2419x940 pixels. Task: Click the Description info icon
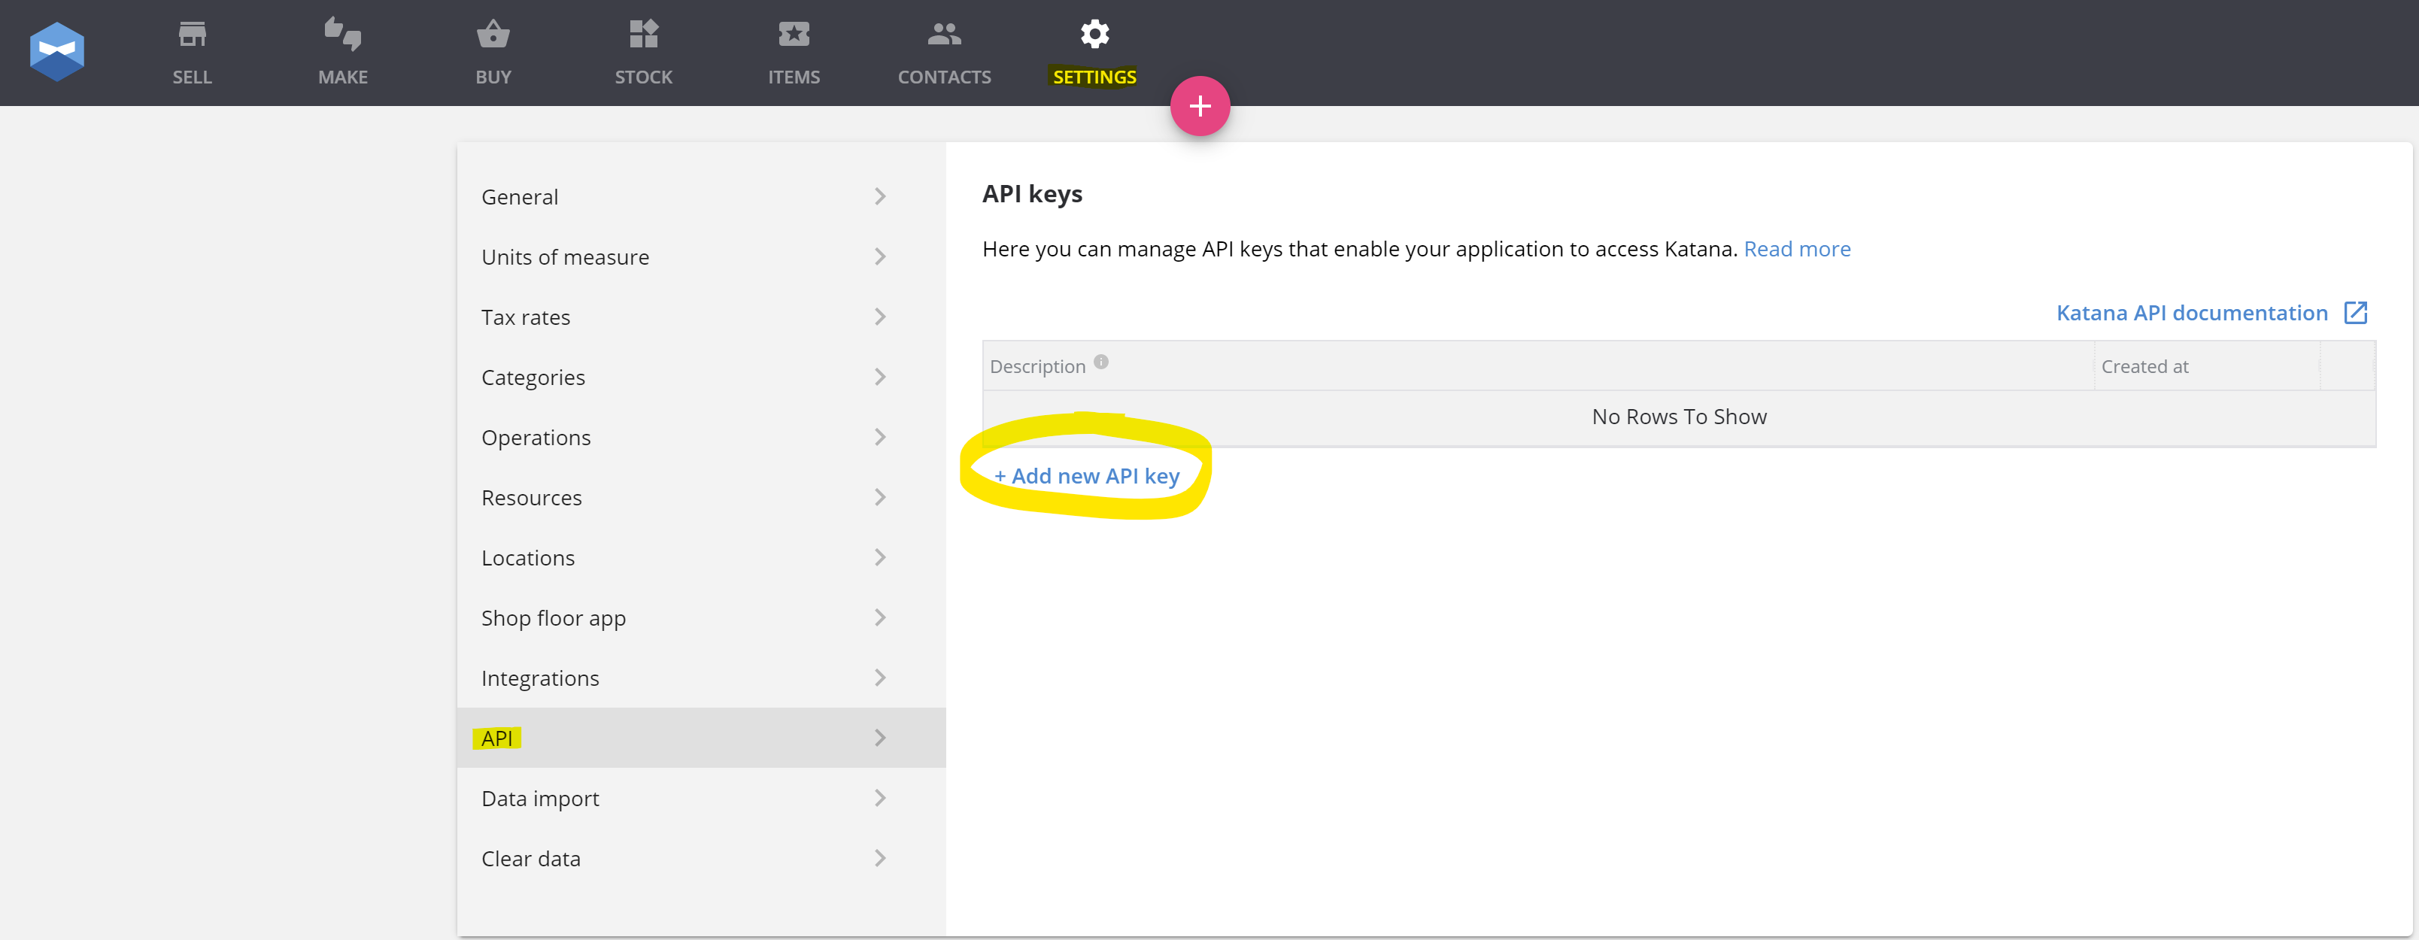(x=1101, y=362)
